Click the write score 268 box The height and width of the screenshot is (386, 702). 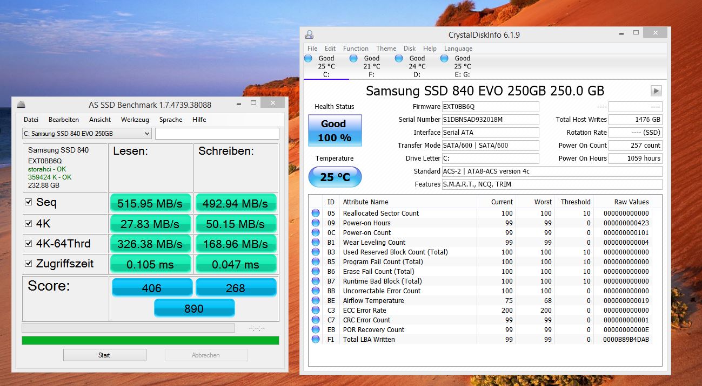coord(236,288)
